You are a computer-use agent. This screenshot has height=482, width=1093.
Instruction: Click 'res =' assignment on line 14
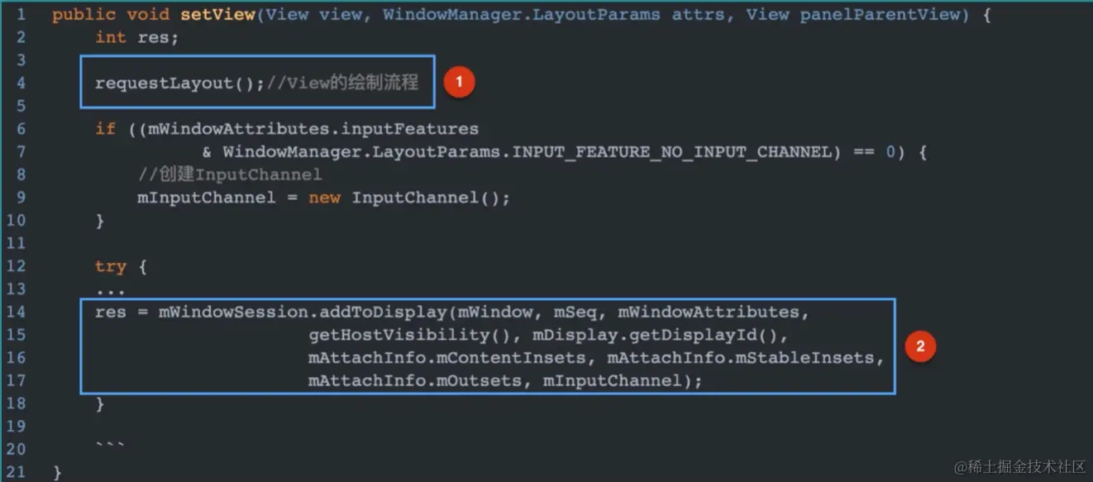(122, 312)
